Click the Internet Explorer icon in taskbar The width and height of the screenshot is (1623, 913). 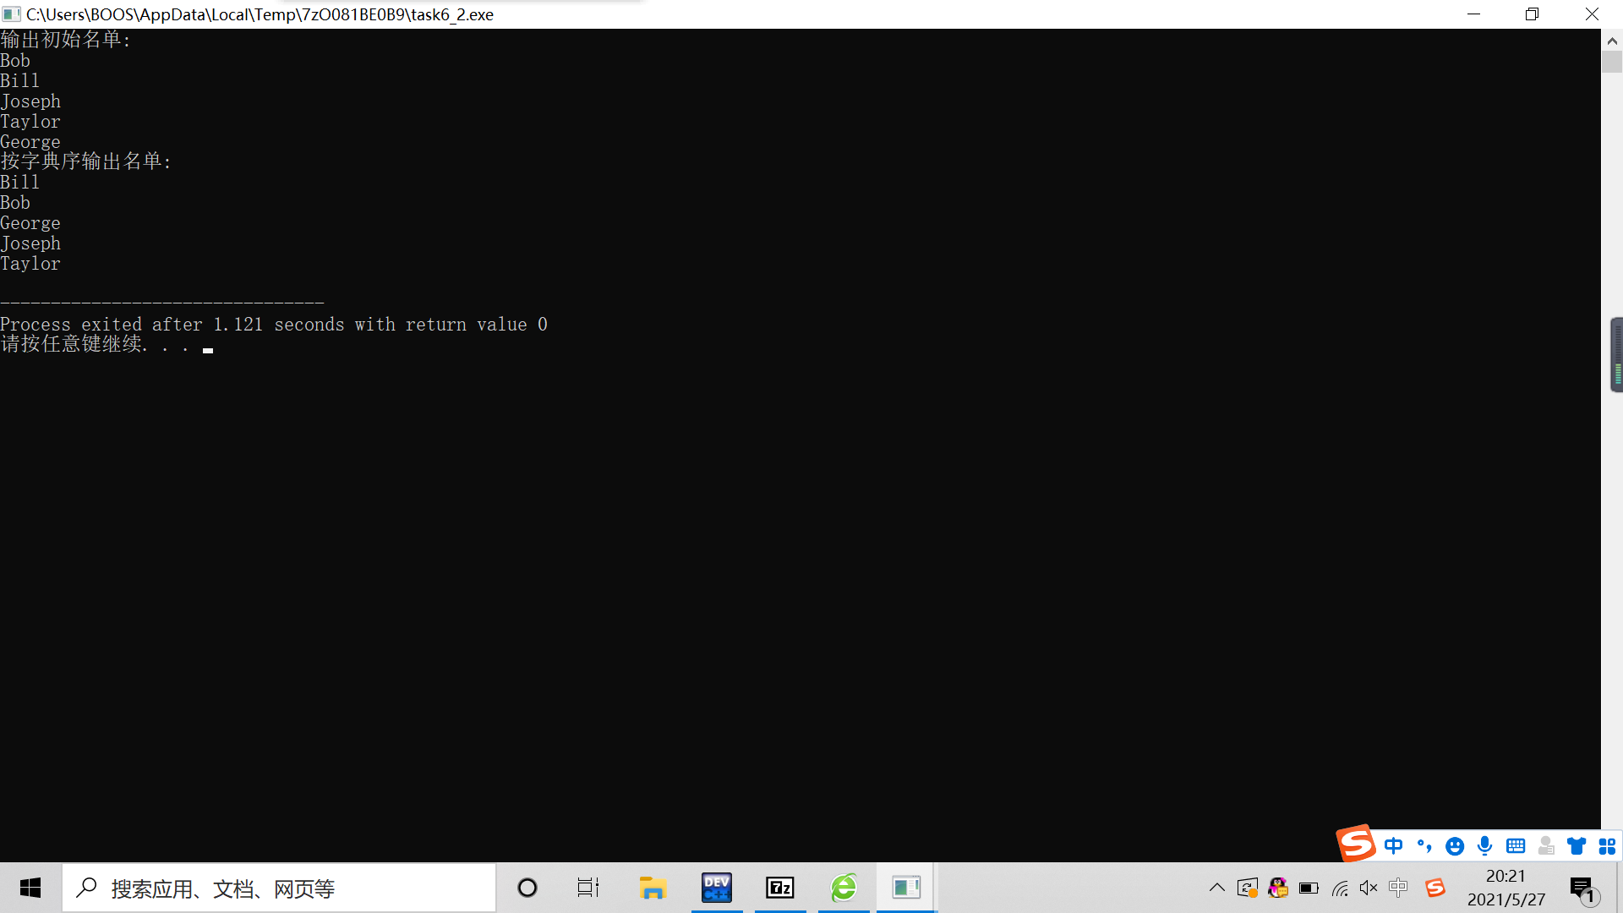[844, 888]
